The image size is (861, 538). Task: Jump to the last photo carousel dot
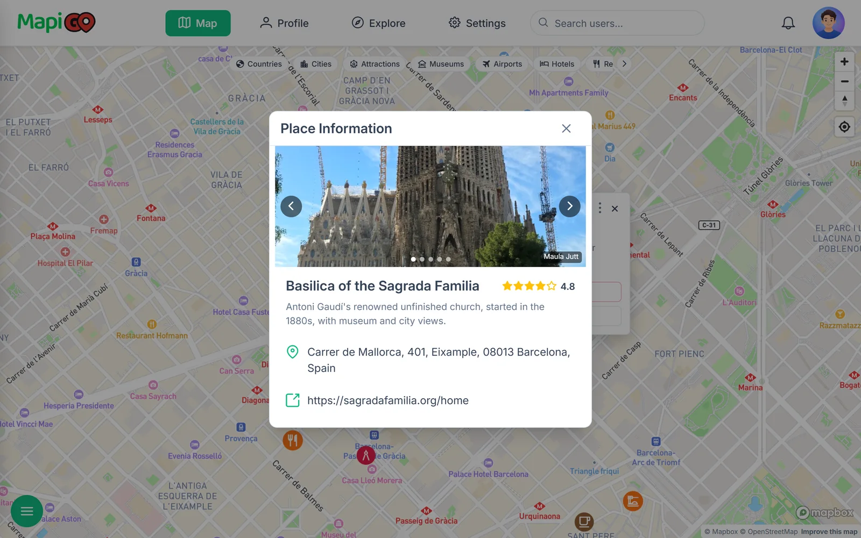[448, 259]
